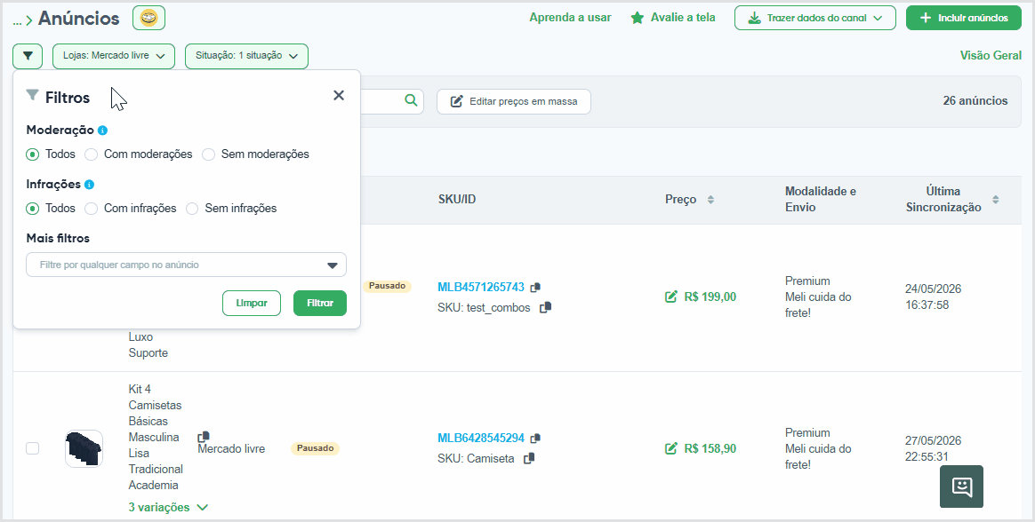The width and height of the screenshot is (1035, 522).
Task: Click the black t-shirts product thumbnail
Action: point(84,449)
